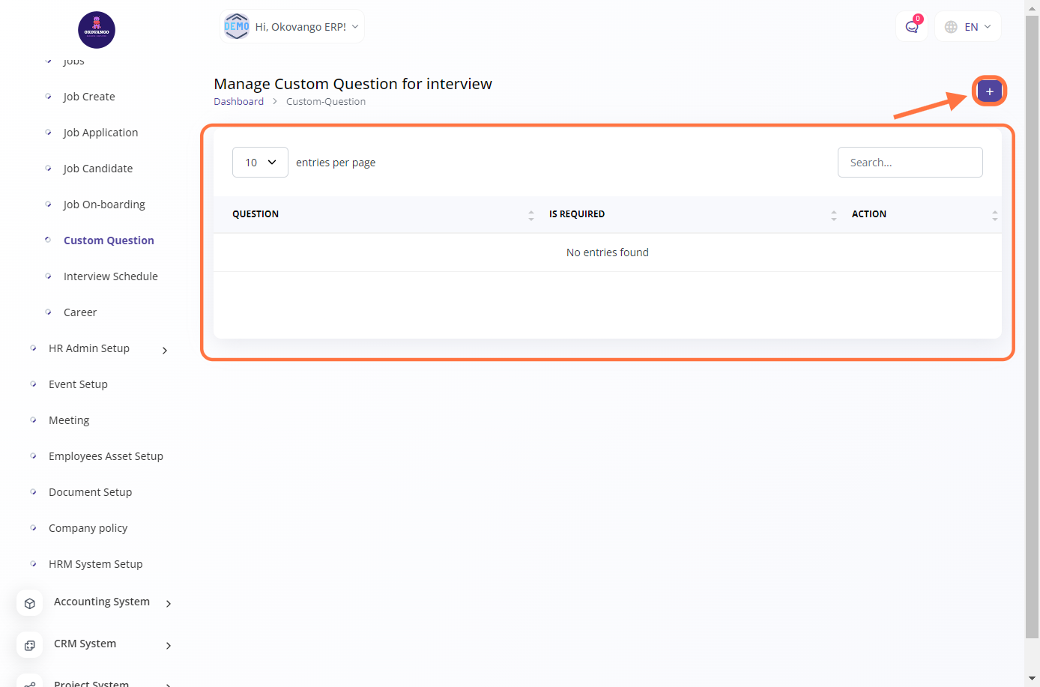Click the plus button to create question

click(989, 91)
